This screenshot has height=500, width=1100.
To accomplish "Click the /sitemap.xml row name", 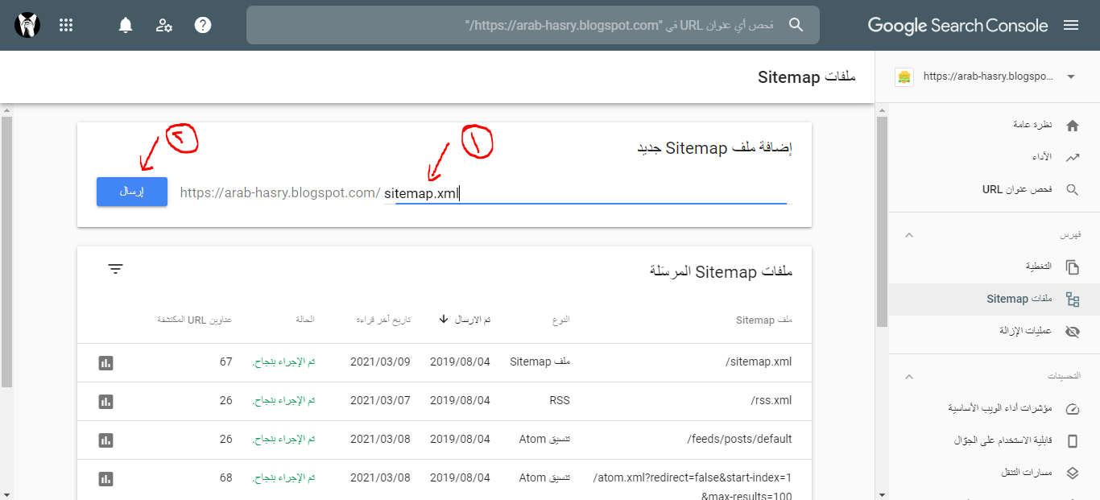I will click(x=759, y=362).
